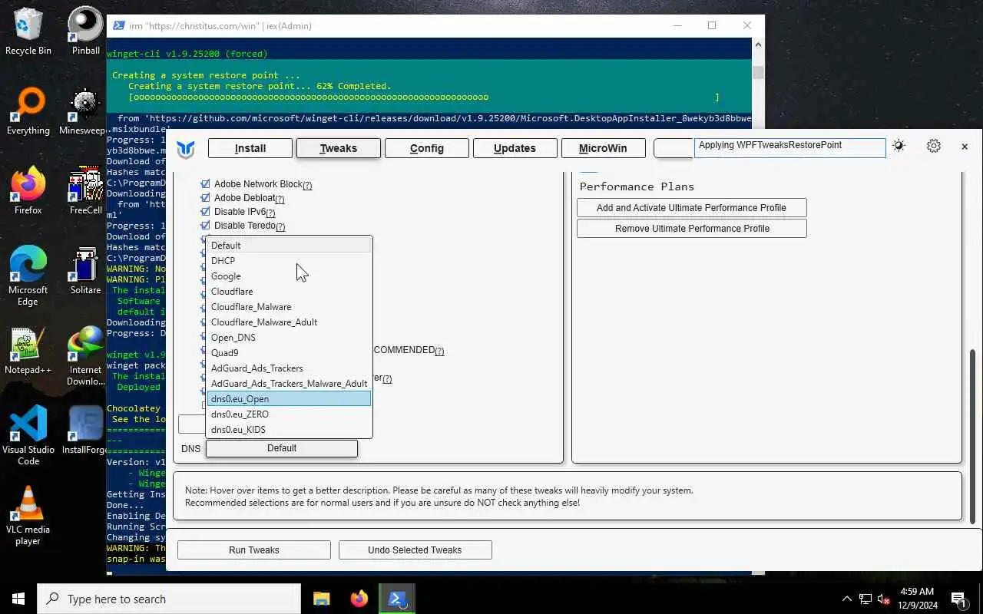
Task: Switch to the Install tab
Action: tap(250, 148)
